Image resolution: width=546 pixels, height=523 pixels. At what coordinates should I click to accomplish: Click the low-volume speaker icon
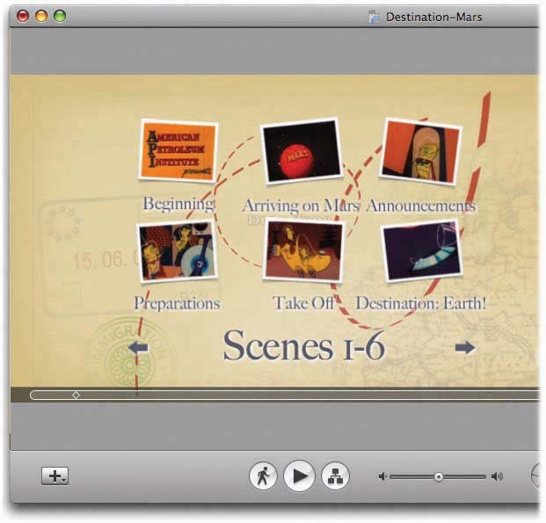point(382,476)
